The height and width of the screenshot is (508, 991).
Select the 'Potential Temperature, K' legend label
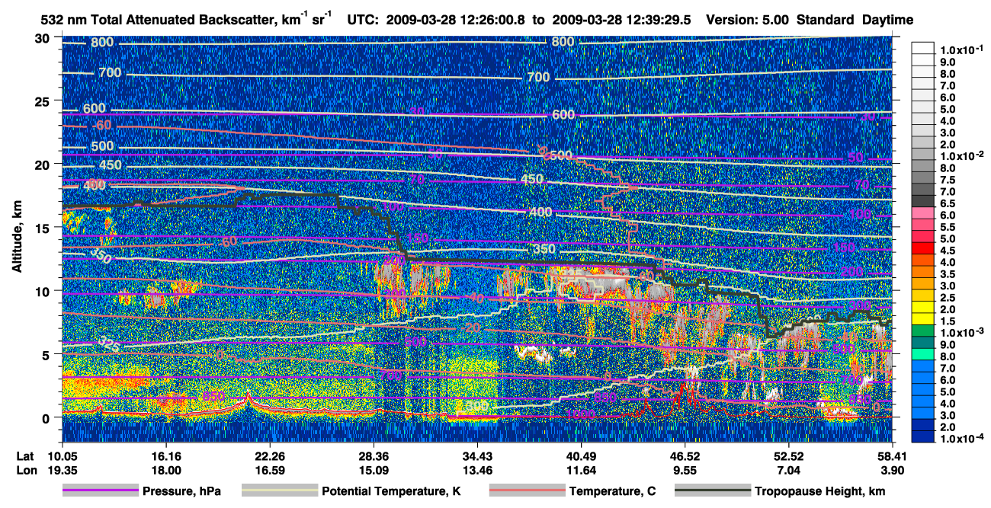(391, 492)
